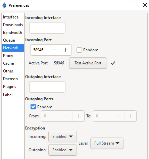The image size is (149, 159).
Task: Focus the Outgoing Interface text field
Action: pyautogui.click(x=47, y=87)
